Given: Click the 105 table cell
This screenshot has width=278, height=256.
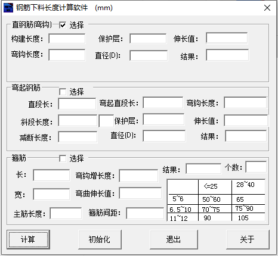Looking at the screenshot, I should point(243,218).
